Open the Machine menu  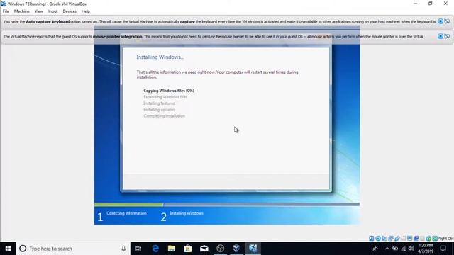22,11
